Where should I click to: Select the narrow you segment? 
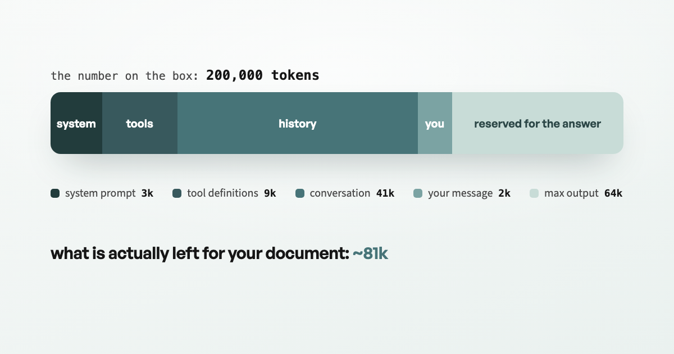pos(435,123)
